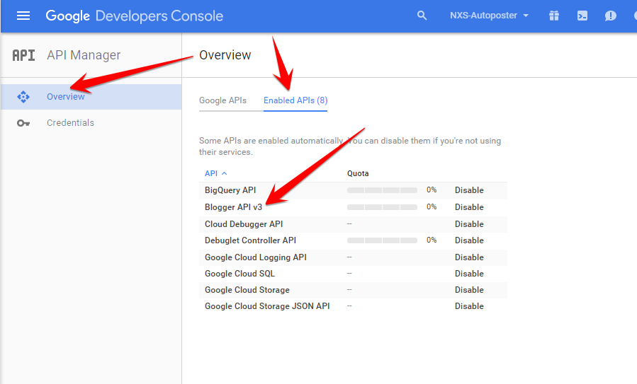Click the BigQuery API quota bar
Screen dimensions: 637x384
[x=383, y=190]
